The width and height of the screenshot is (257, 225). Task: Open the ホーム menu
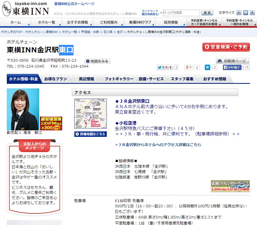point(16,22)
